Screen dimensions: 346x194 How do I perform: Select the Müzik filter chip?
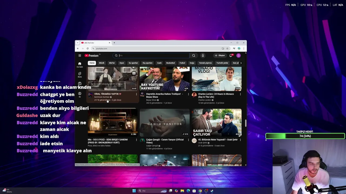[x=102, y=63]
